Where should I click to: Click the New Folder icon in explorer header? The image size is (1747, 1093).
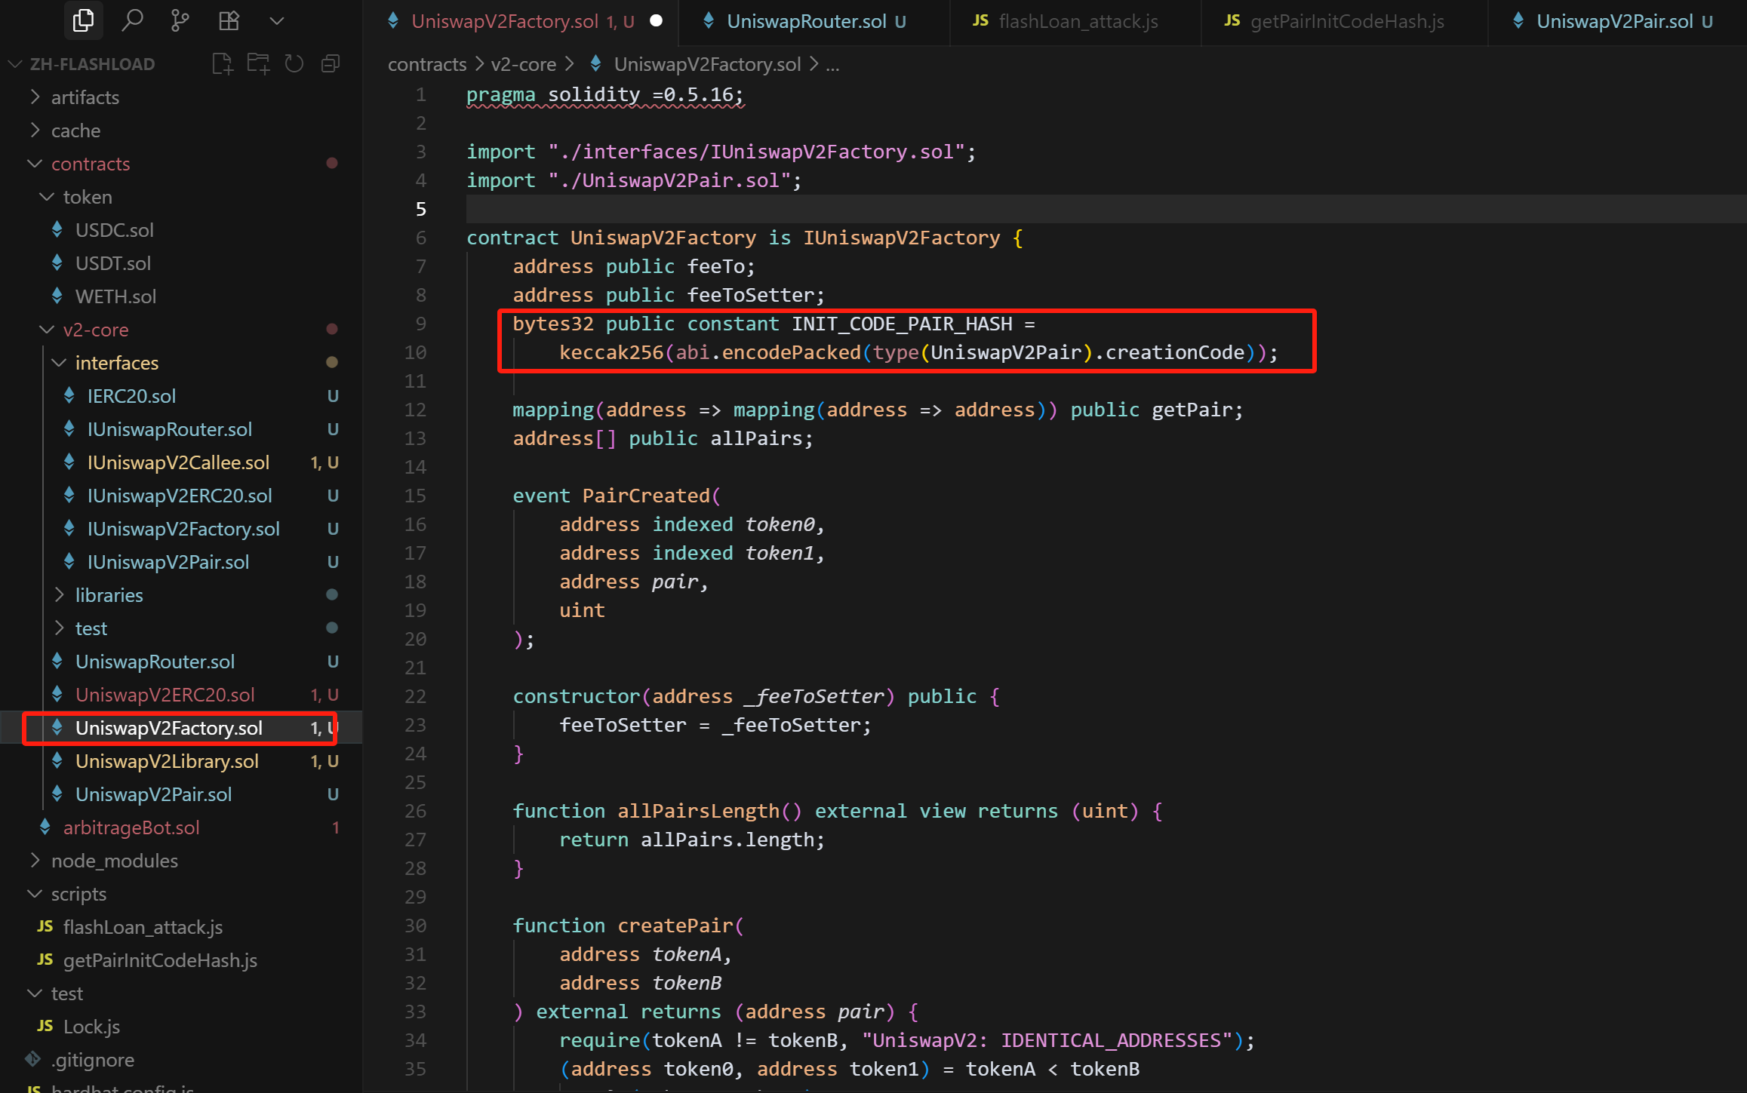[x=258, y=64]
